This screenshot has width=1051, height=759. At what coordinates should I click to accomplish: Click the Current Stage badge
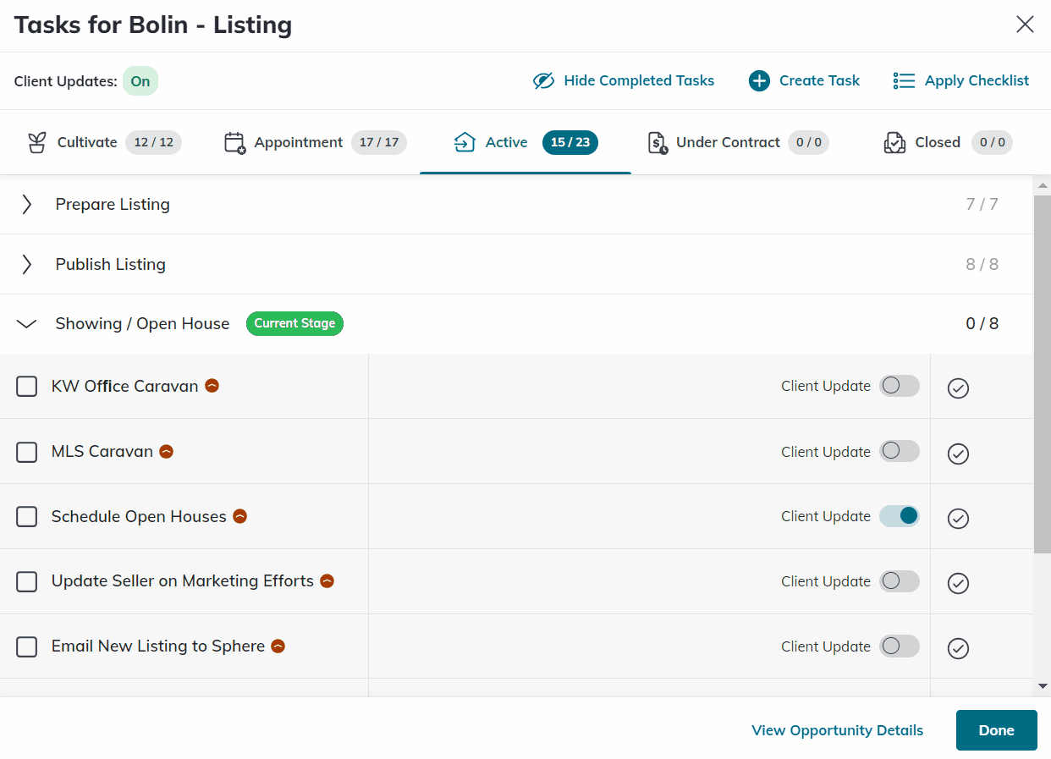(294, 323)
